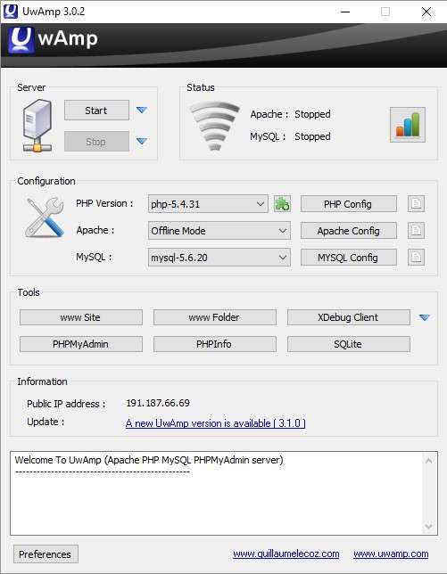Open the PHP config file document icon
The image size is (447, 574).
point(416,203)
